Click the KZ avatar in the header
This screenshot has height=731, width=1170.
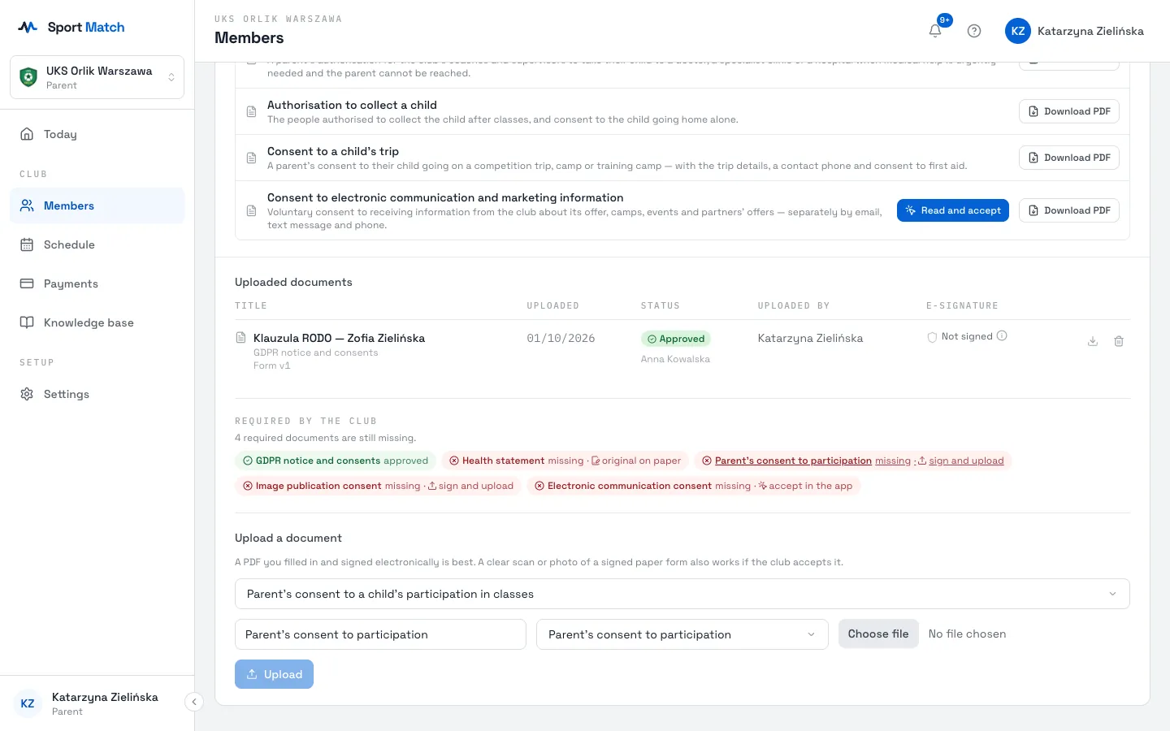click(1018, 31)
